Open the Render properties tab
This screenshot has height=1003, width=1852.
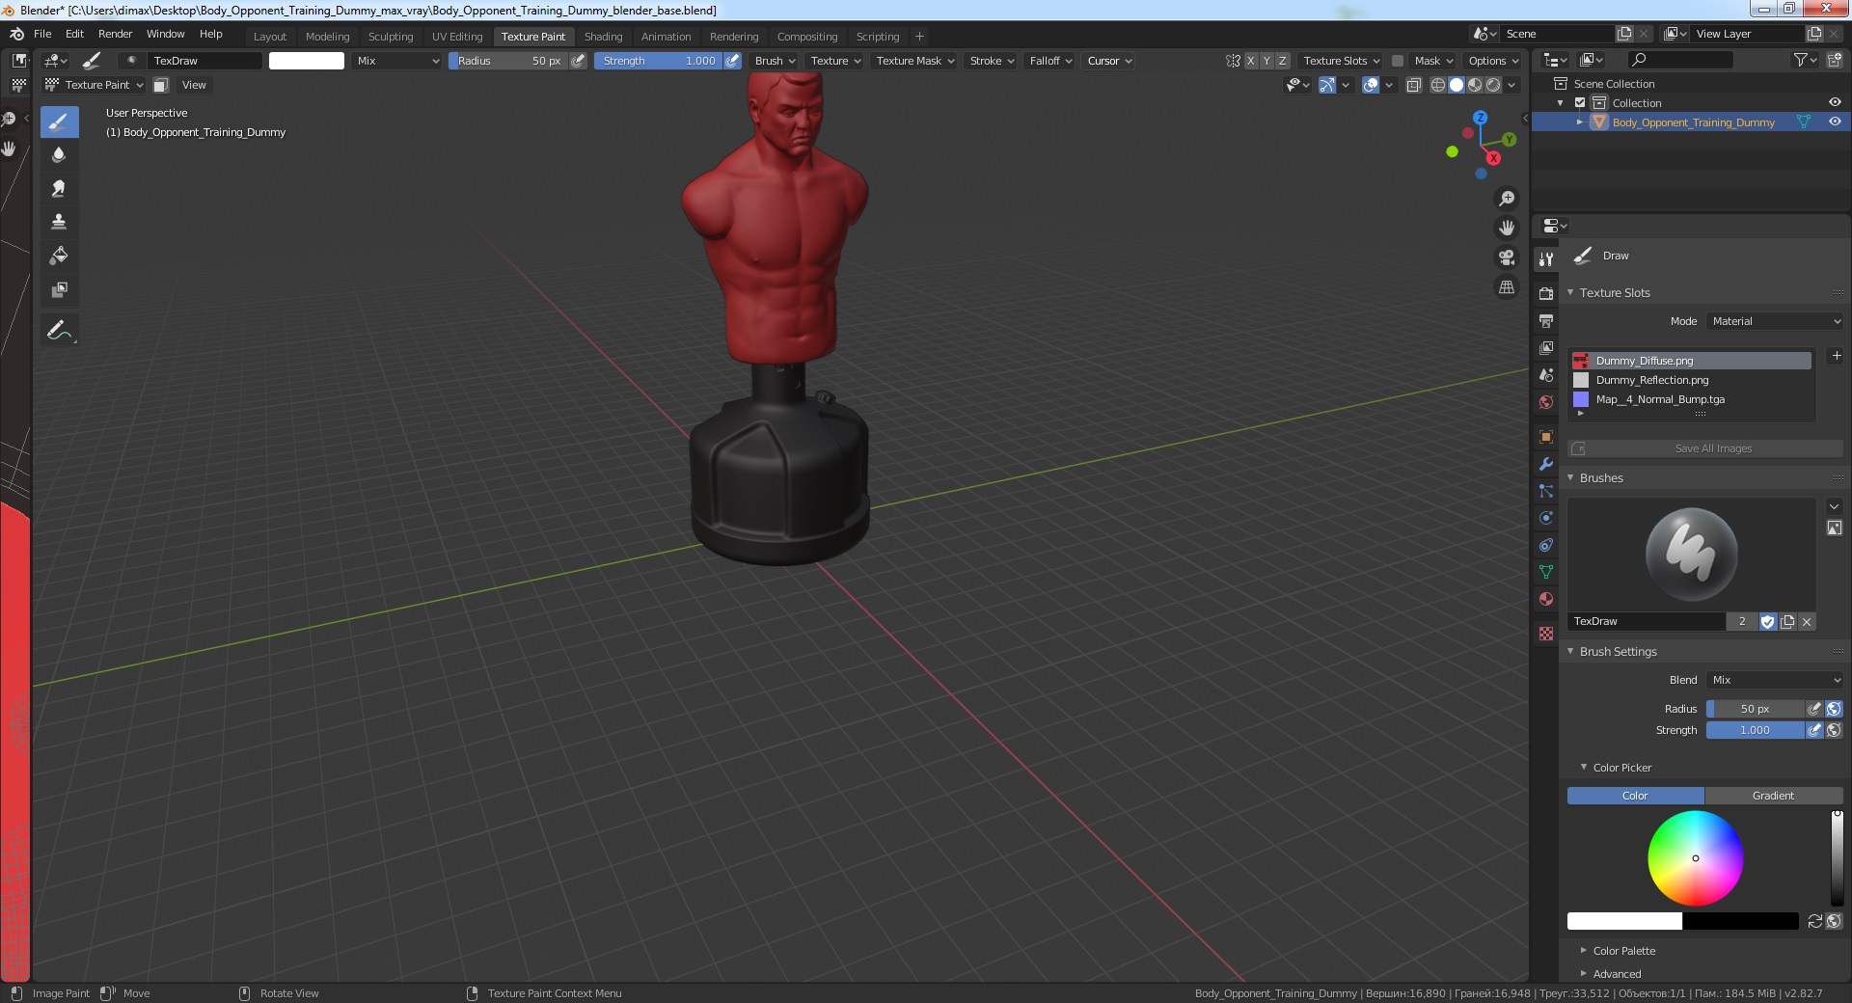pos(1546,293)
